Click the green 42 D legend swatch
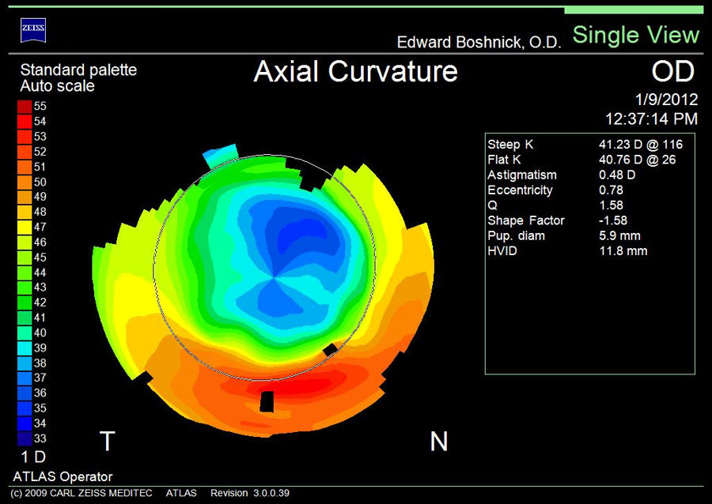The image size is (712, 504). pos(25,303)
